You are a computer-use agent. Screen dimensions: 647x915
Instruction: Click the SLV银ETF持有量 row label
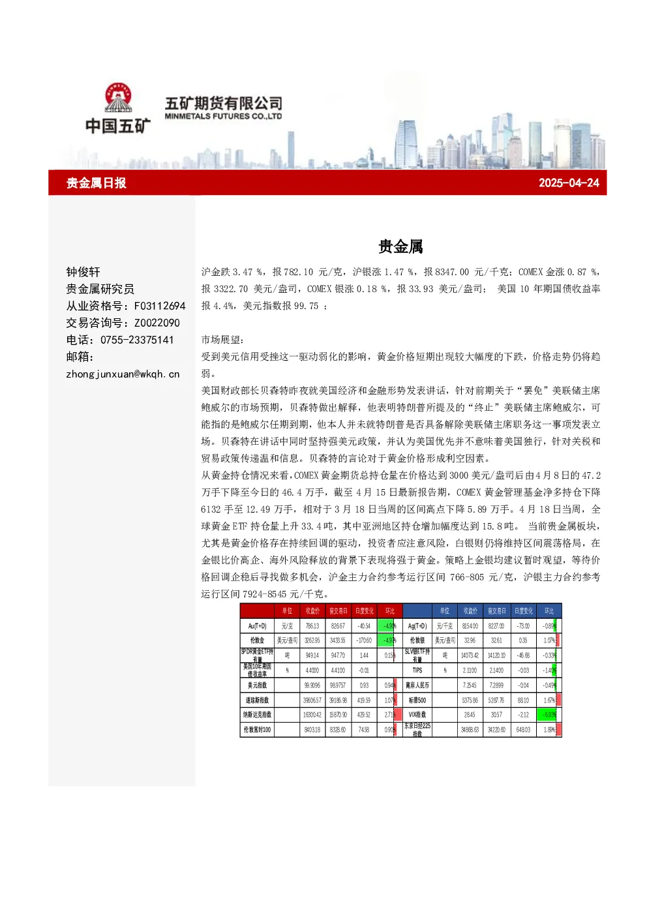[x=417, y=655]
